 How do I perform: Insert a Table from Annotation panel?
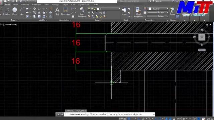tap(73, 16)
